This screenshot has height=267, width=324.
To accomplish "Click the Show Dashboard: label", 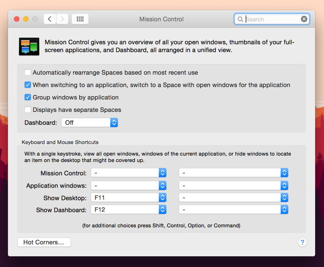I will (x=61, y=210).
